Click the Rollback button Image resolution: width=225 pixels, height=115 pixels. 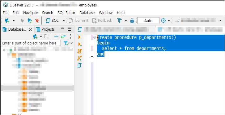click(102, 21)
